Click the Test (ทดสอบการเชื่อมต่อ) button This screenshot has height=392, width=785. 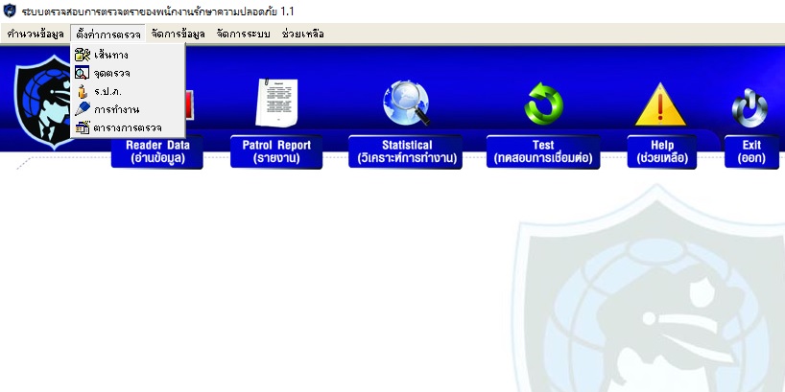(x=543, y=151)
